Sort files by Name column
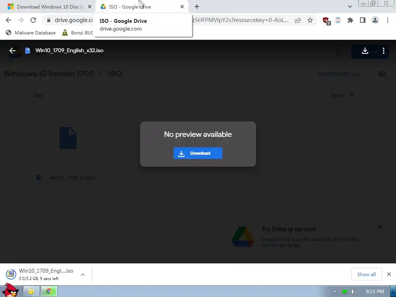The height and width of the screenshot is (297, 396). [338, 95]
